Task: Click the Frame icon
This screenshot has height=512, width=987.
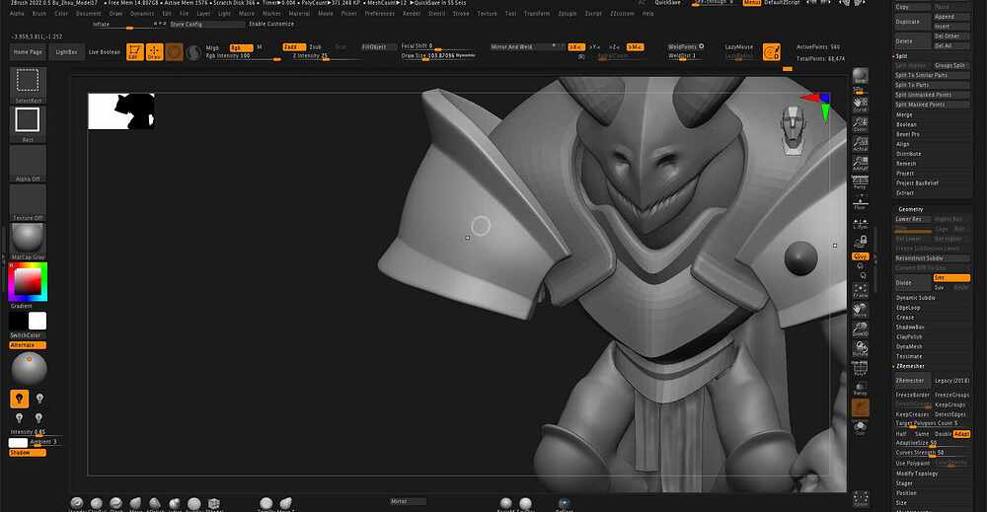Action: (860, 291)
